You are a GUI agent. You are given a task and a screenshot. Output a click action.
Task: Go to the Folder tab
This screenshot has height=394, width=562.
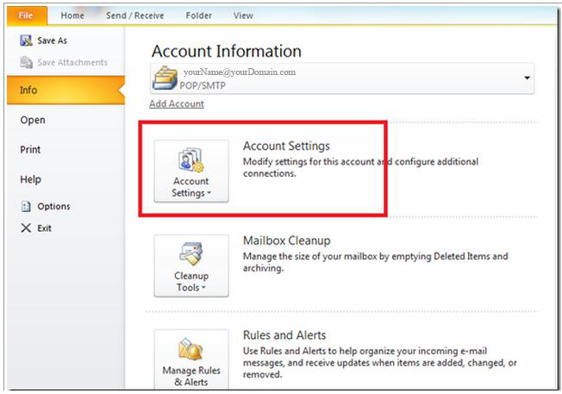198,16
